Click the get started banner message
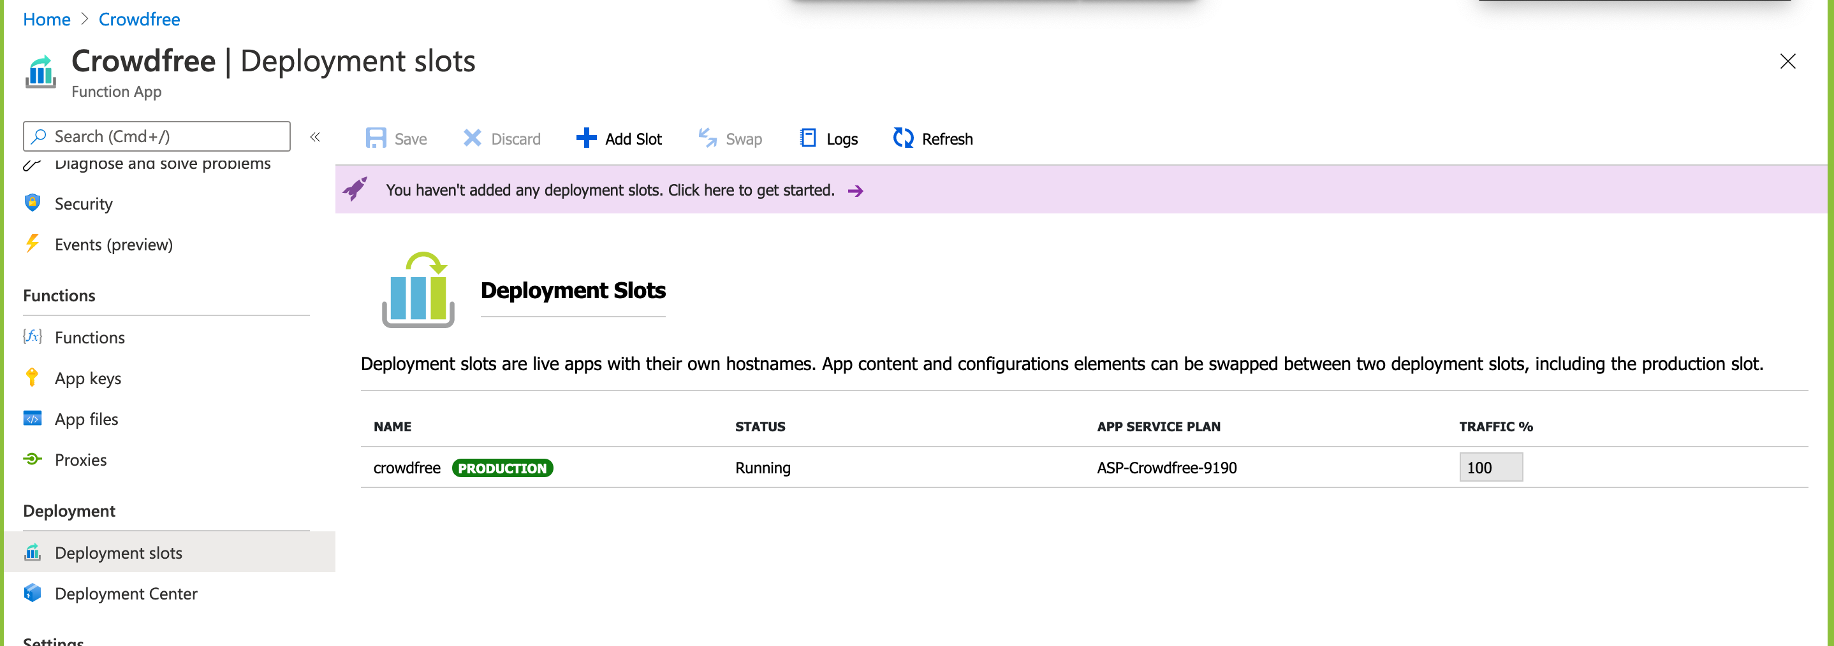 coord(610,190)
